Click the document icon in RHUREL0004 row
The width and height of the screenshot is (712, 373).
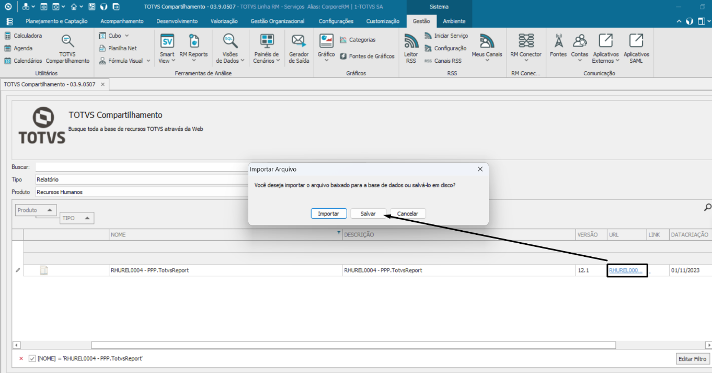tap(44, 270)
